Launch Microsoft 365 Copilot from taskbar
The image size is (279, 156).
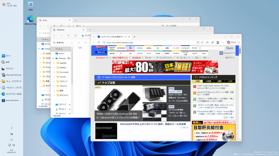coord(12,75)
